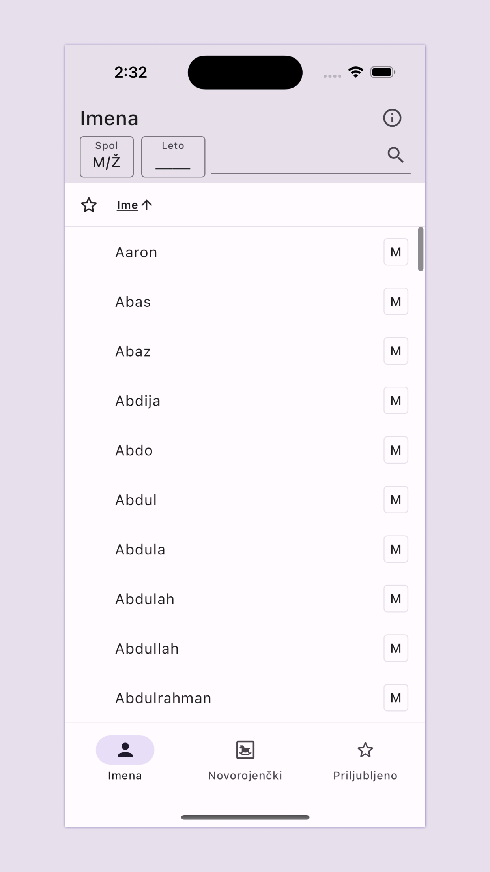
Task: Open the Leto year dropdown
Action: pos(173,157)
